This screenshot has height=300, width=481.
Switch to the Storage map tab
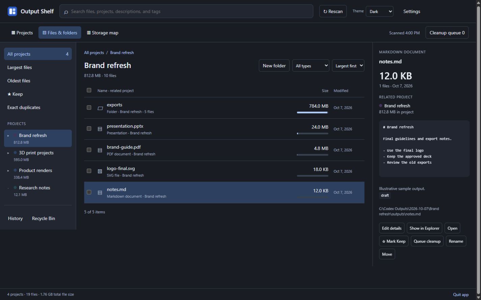click(103, 33)
